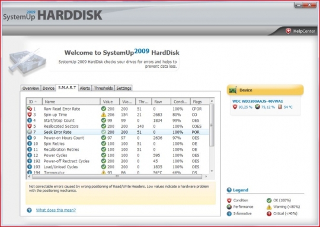320x227 pixels.
Task: Click the info icon of Load/Unload Cycles row
Action: coord(30,167)
